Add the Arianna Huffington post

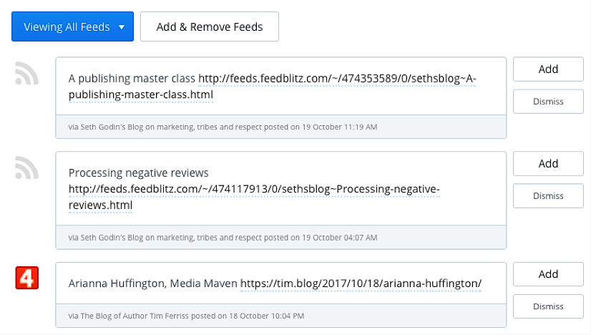click(548, 274)
